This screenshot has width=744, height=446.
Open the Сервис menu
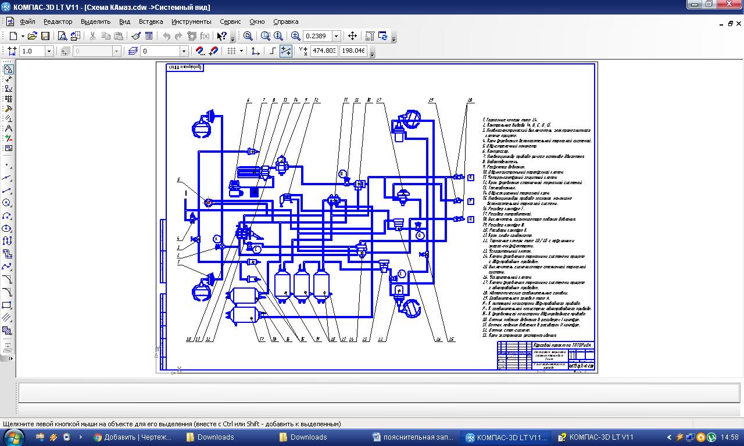[x=230, y=21]
